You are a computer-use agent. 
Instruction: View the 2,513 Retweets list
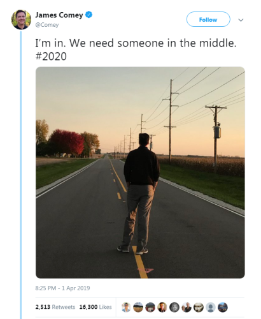pyautogui.click(x=55, y=307)
